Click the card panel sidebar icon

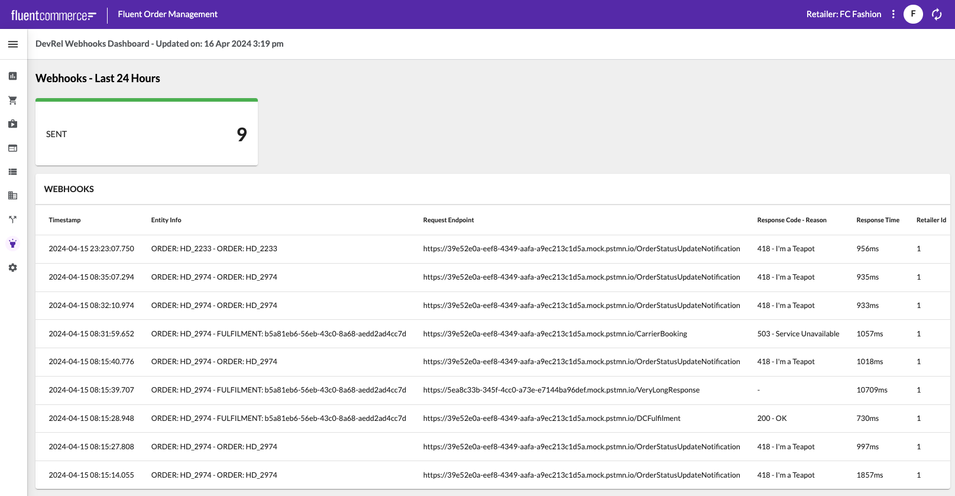(13, 148)
